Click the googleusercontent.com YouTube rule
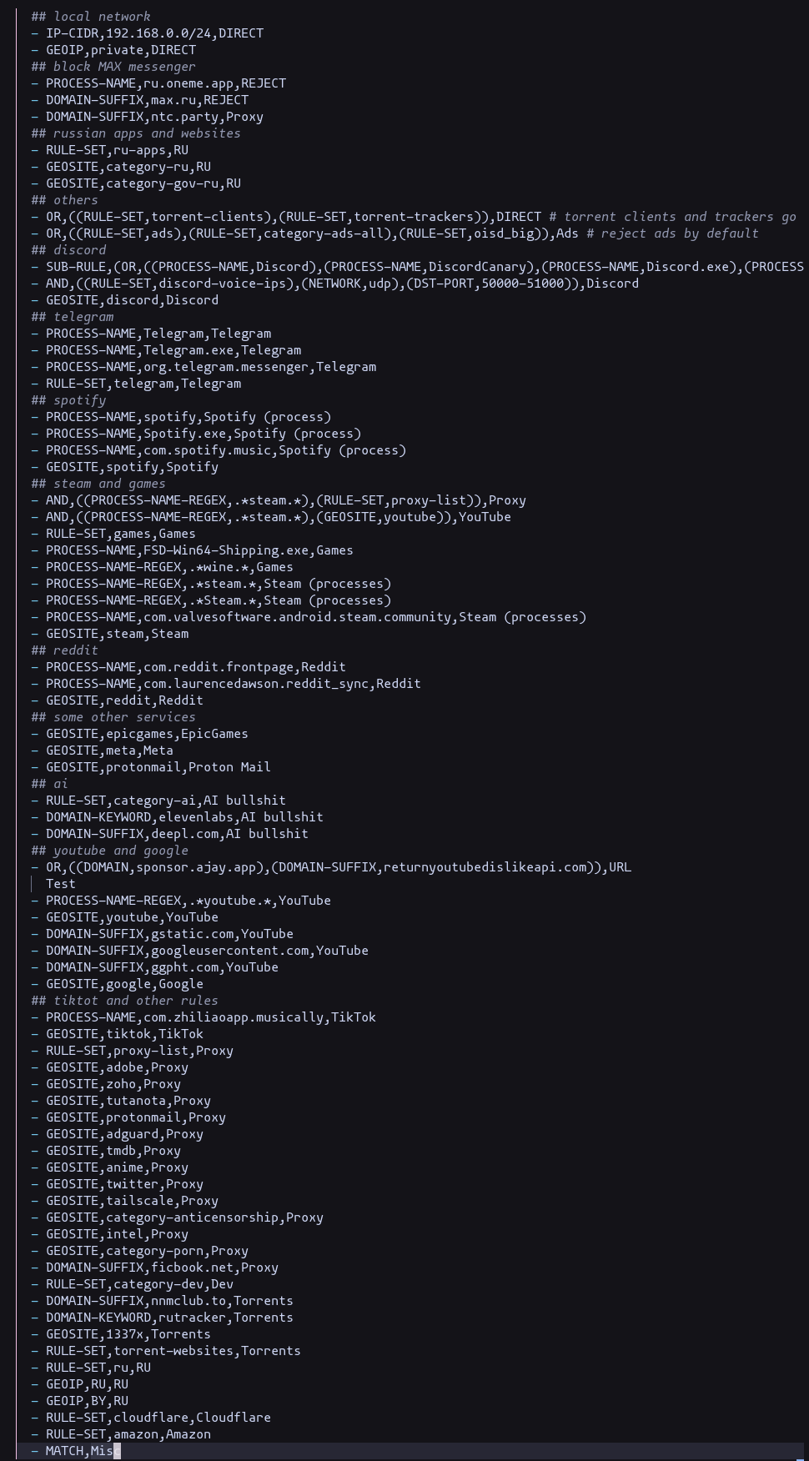Screen dimensions: 809x1461 (x=207, y=951)
